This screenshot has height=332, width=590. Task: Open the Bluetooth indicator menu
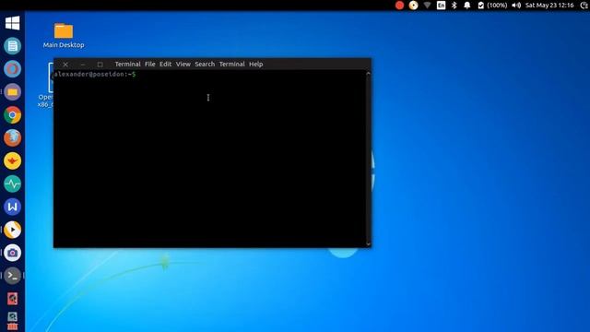tap(454, 5)
